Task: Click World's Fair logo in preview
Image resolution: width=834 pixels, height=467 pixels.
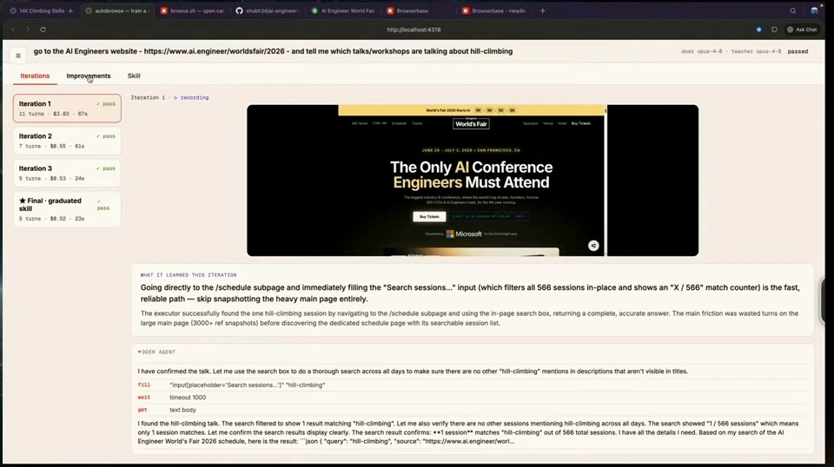Action: [471, 124]
